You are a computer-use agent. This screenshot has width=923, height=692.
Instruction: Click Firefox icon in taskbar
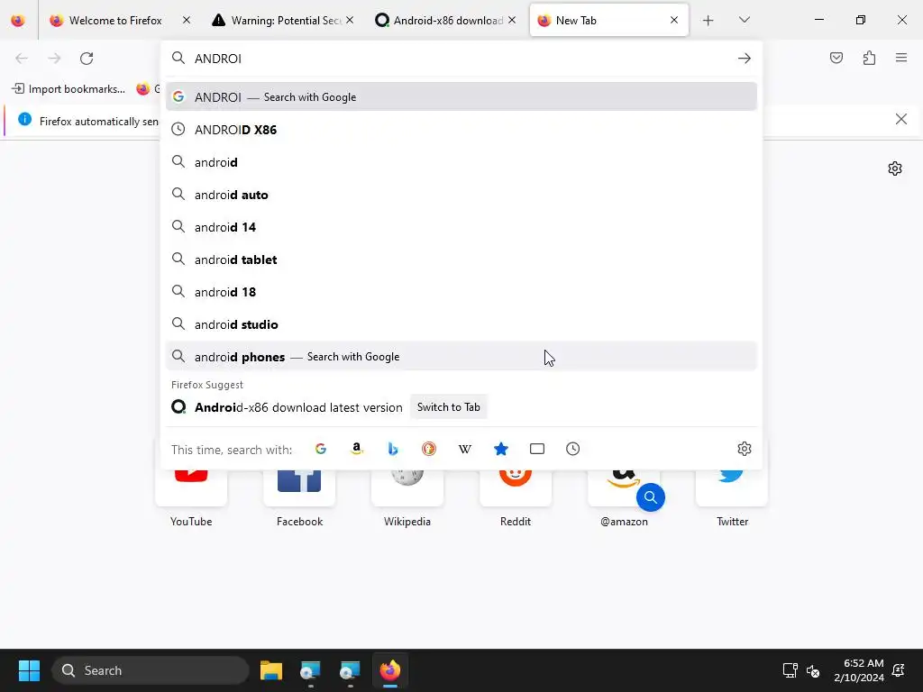click(x=389, y=670)
